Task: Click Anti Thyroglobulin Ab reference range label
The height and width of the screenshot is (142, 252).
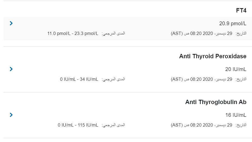Action: [113, 125]
